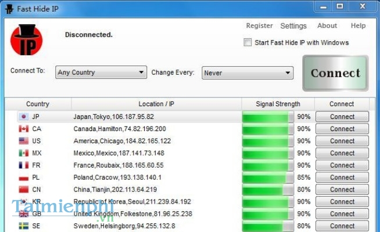The image size is (380, 232).
Task: Click the Poland 85% signal strength bar
Action: pos(268,177)
